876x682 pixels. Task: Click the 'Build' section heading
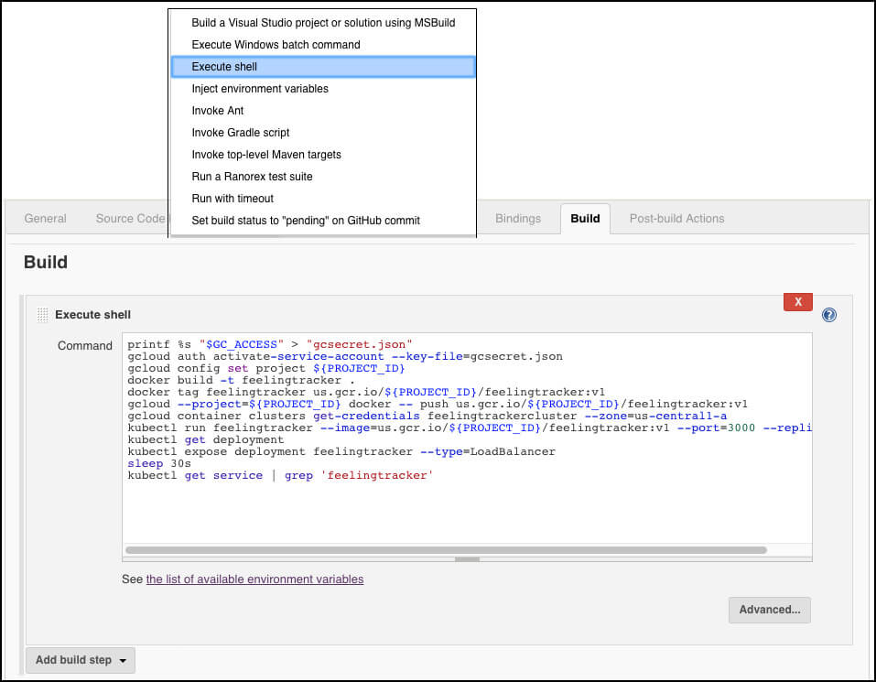click(46, 262)
